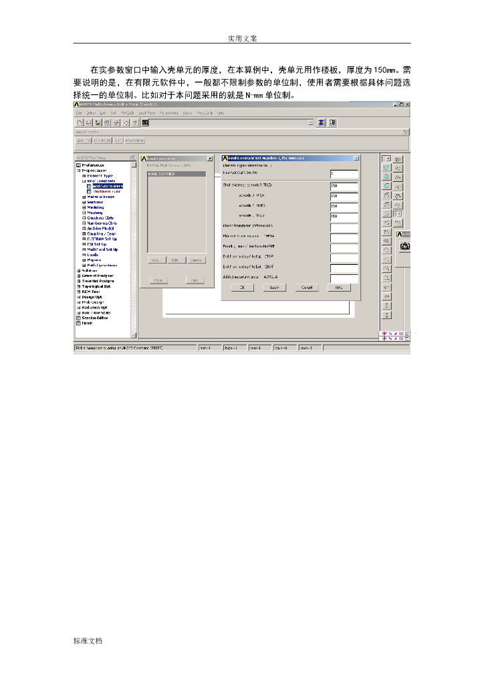Click the collapse icon on the ANSYS Toolbar bar
The height and width of the screenshot is (685, 484).
pos(405,132)
